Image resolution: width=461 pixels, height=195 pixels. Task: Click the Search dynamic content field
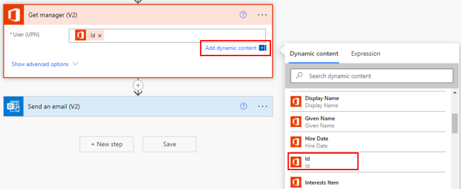(371, 76)
